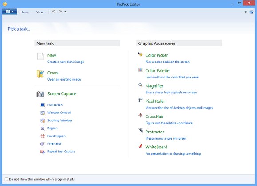Switch to the Home tab
This screenshot has width=257, height=186.
(24, 12)
